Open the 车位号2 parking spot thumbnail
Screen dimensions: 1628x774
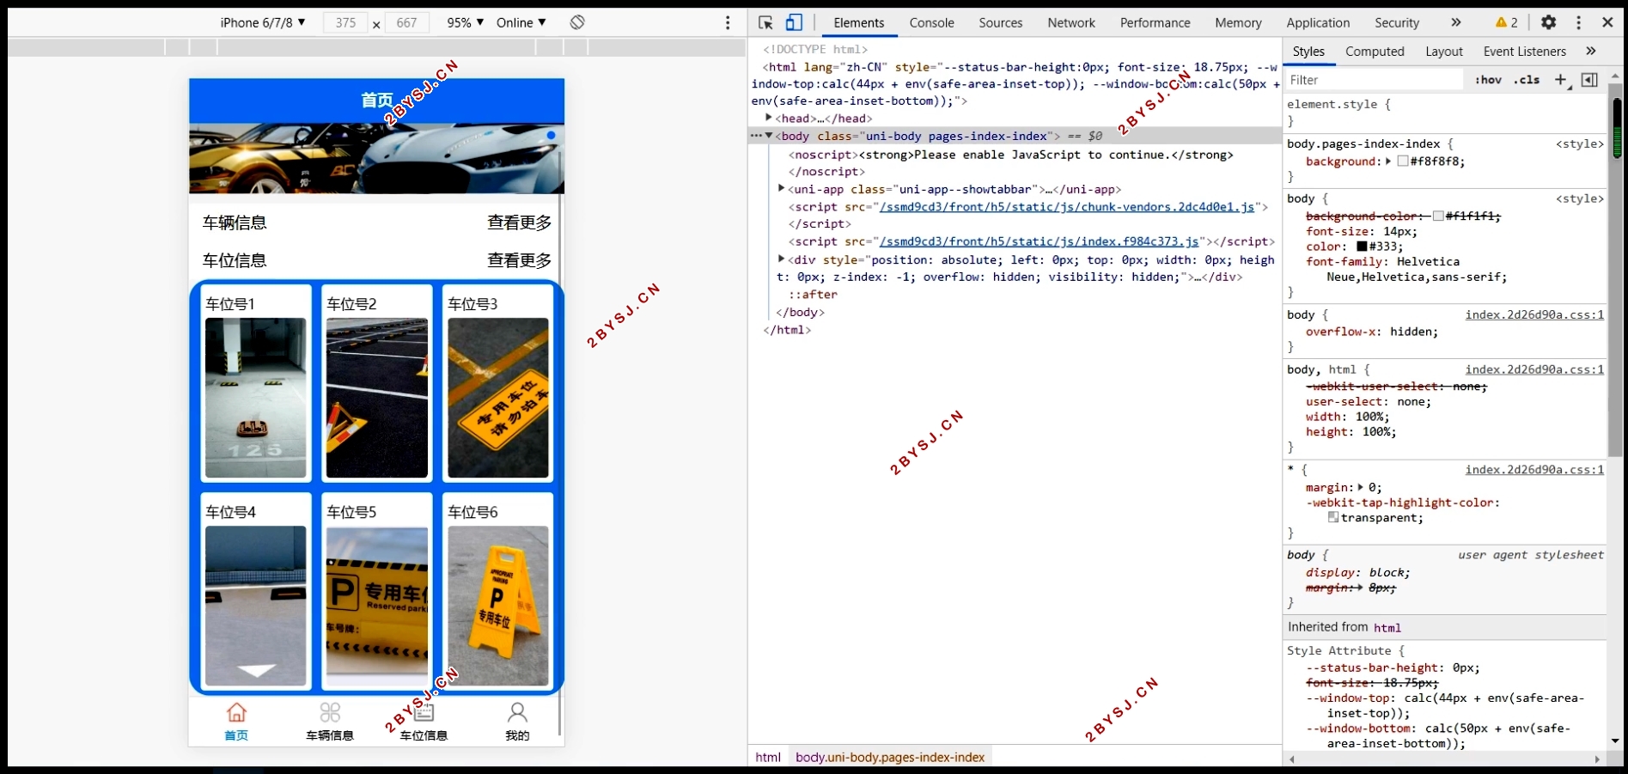coord(376,398)
